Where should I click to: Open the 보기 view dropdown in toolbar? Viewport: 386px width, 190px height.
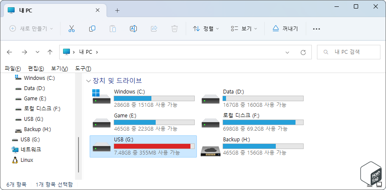click(x=244, y=29)
